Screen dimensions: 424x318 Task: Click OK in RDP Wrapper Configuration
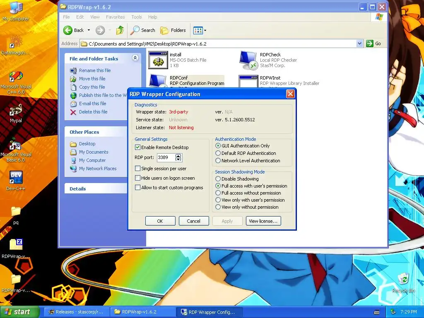(160, 221)
